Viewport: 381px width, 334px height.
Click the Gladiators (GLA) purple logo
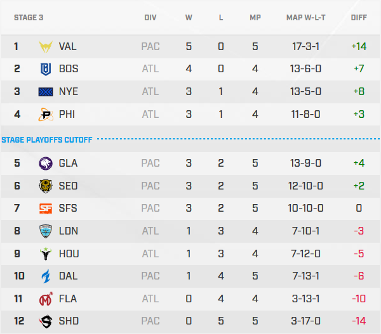point(46,163)
